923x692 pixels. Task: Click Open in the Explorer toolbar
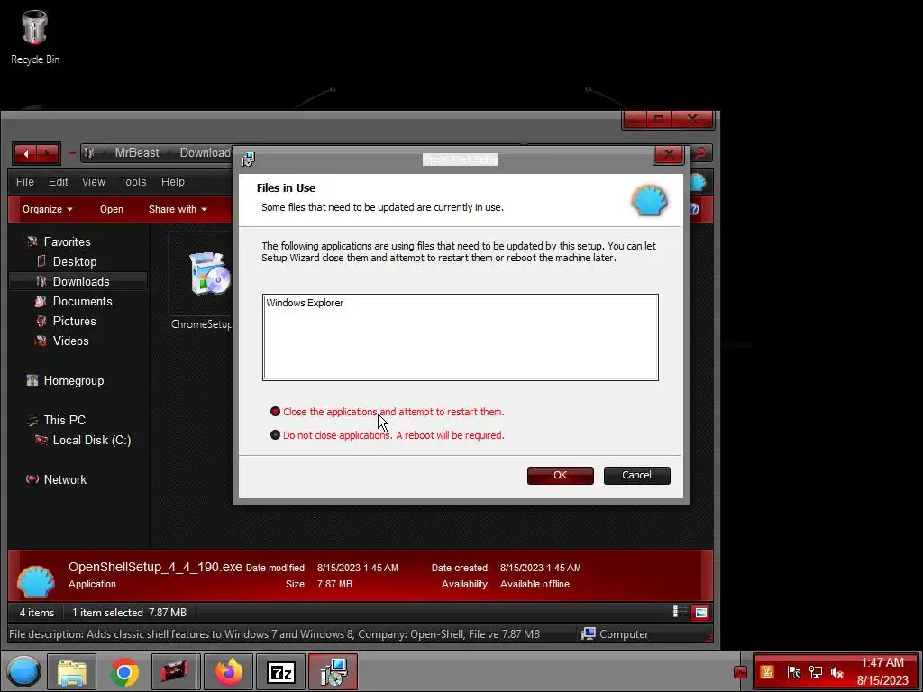click(x=111, y=209)
